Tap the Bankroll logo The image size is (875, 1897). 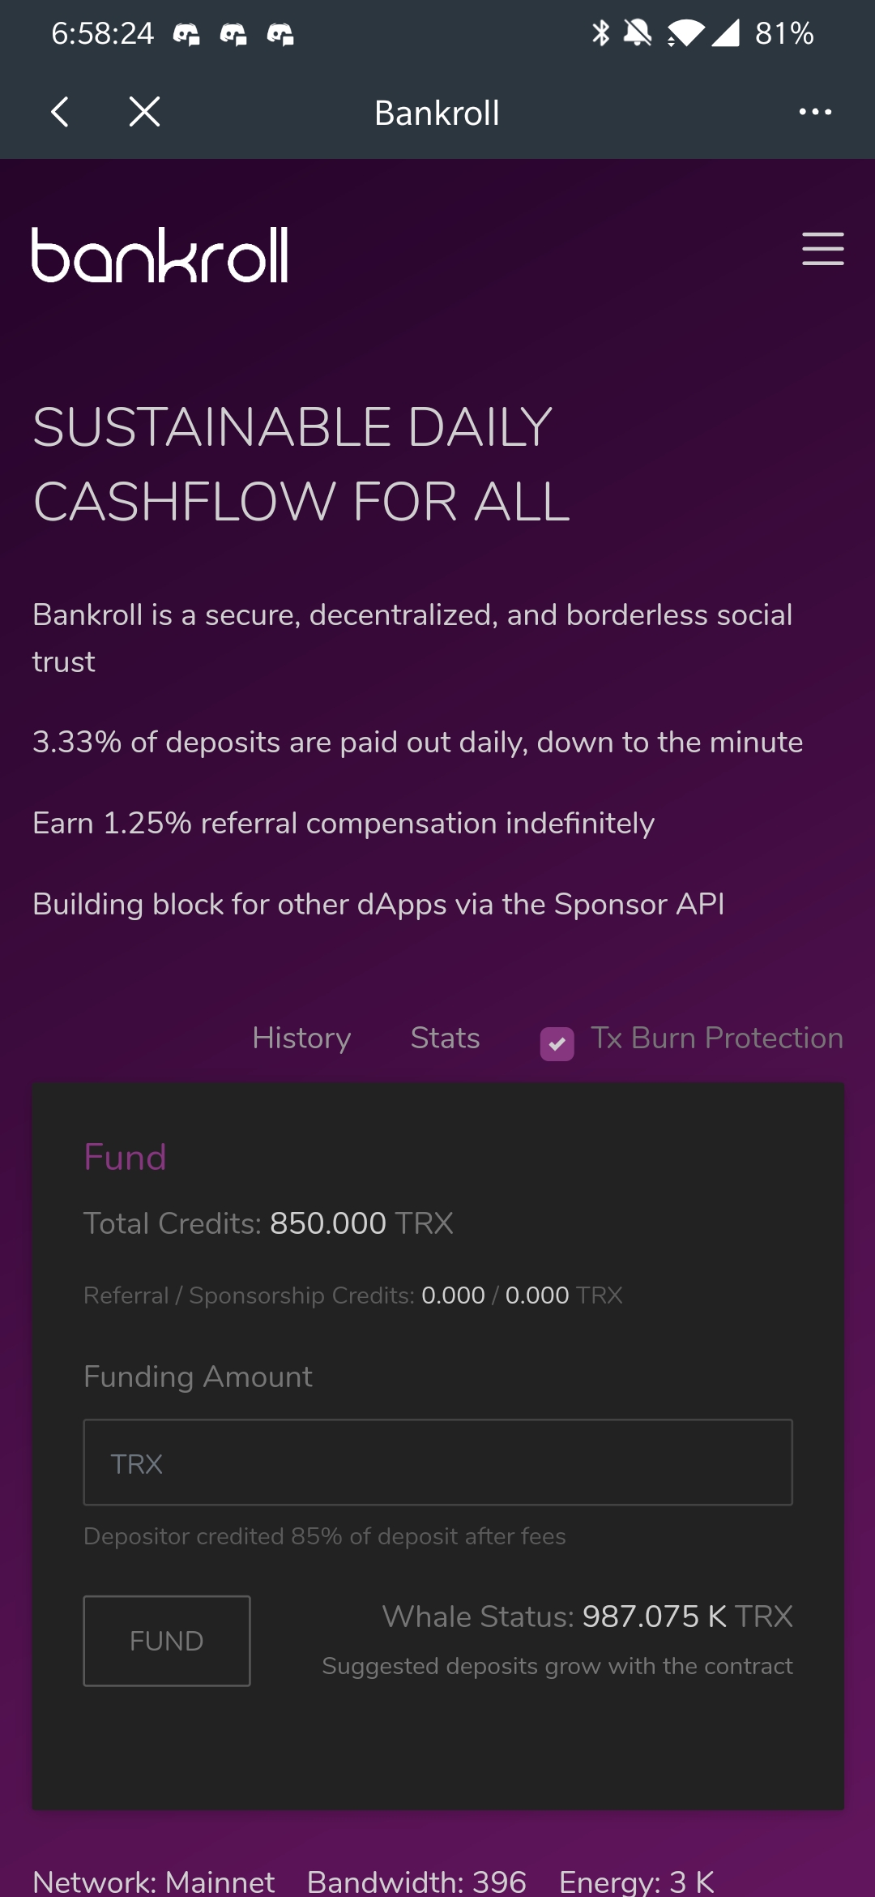pyautogui.click(x=160, y=255)
